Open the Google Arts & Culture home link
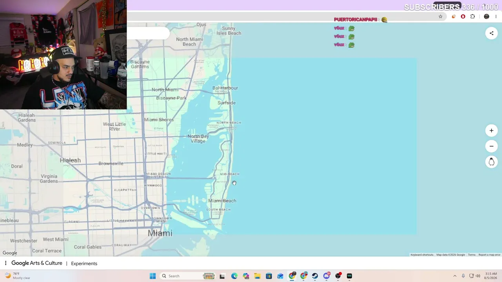The image size is (502, 282). point(37,263)
